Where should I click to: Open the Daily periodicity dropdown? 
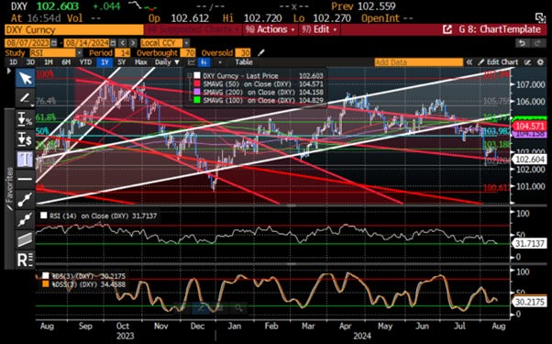(x=167, y=62)
